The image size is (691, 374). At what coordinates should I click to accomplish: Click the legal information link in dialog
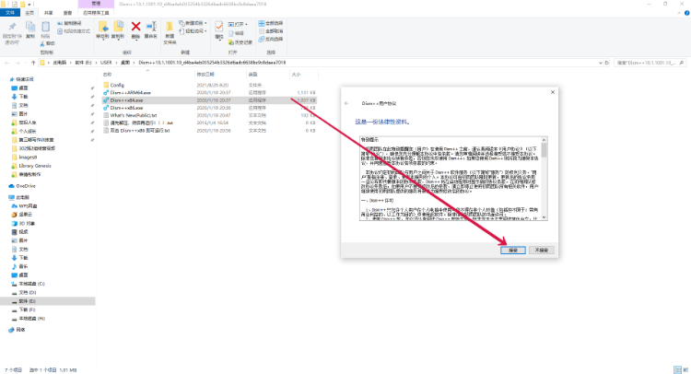[x=380, y=121]
